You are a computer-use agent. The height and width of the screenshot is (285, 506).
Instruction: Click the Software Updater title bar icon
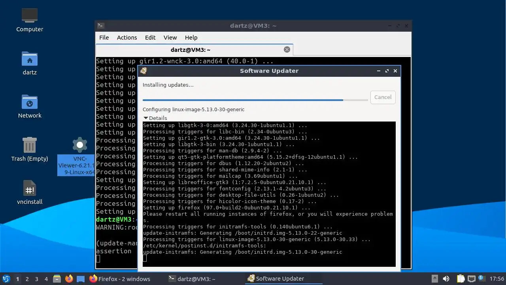(143, 71)
